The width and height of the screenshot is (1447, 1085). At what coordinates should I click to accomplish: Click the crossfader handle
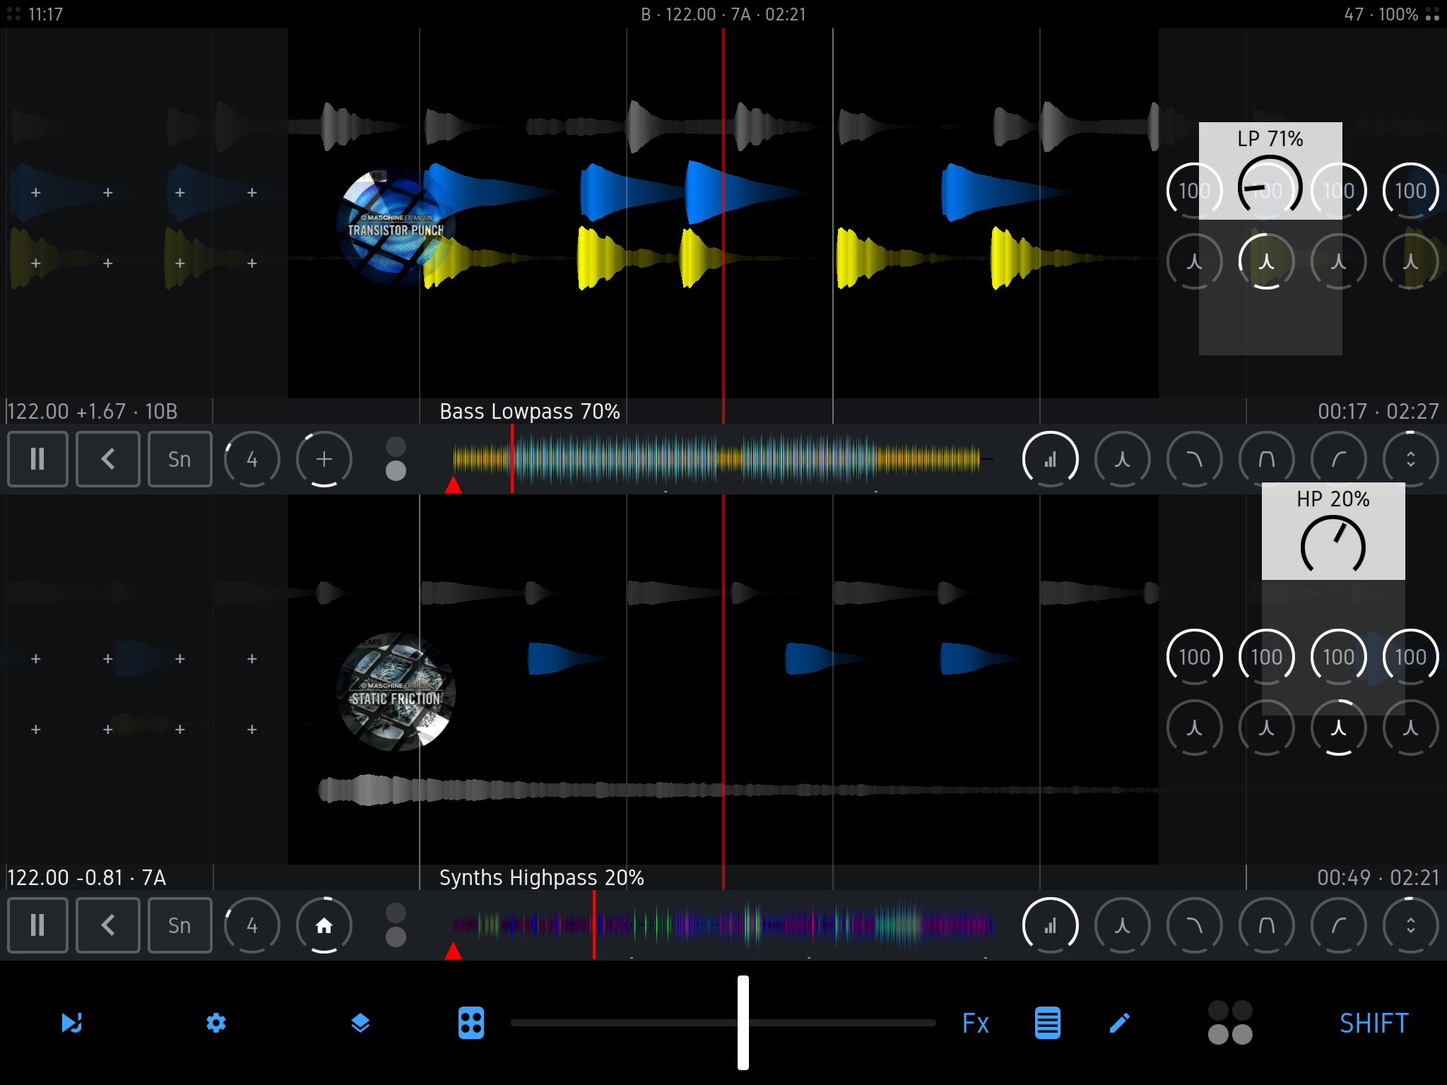(x=743, y=1023)
